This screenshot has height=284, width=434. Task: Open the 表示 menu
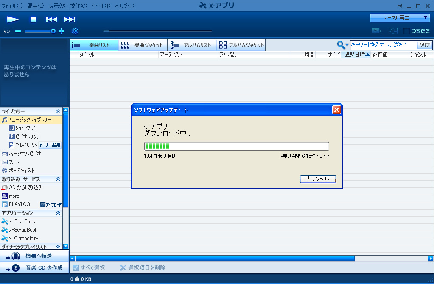(x=57, y=6)
